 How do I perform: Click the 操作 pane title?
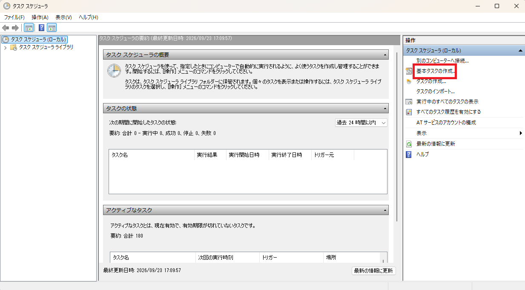click(x=410, y=40)
